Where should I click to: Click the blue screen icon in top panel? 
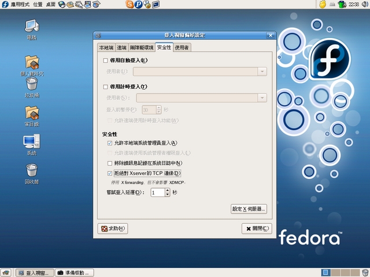[156, 4]
